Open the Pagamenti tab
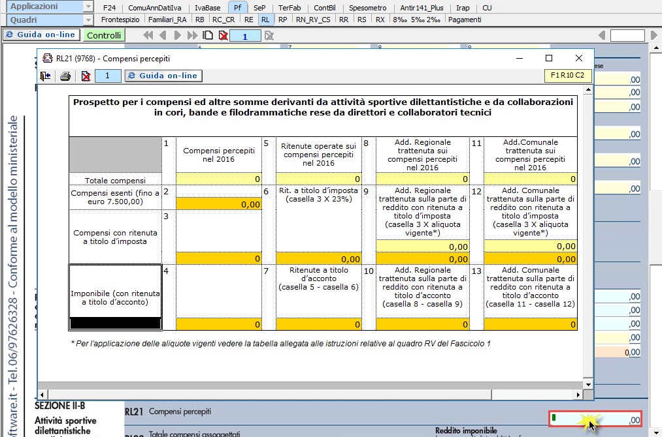 coord(465,20)
